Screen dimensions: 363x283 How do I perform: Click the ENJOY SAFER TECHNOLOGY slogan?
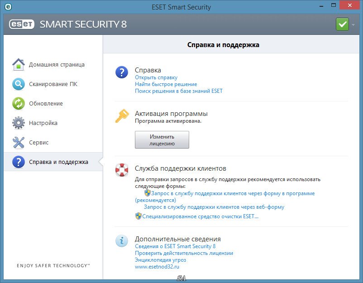point(53,266)
